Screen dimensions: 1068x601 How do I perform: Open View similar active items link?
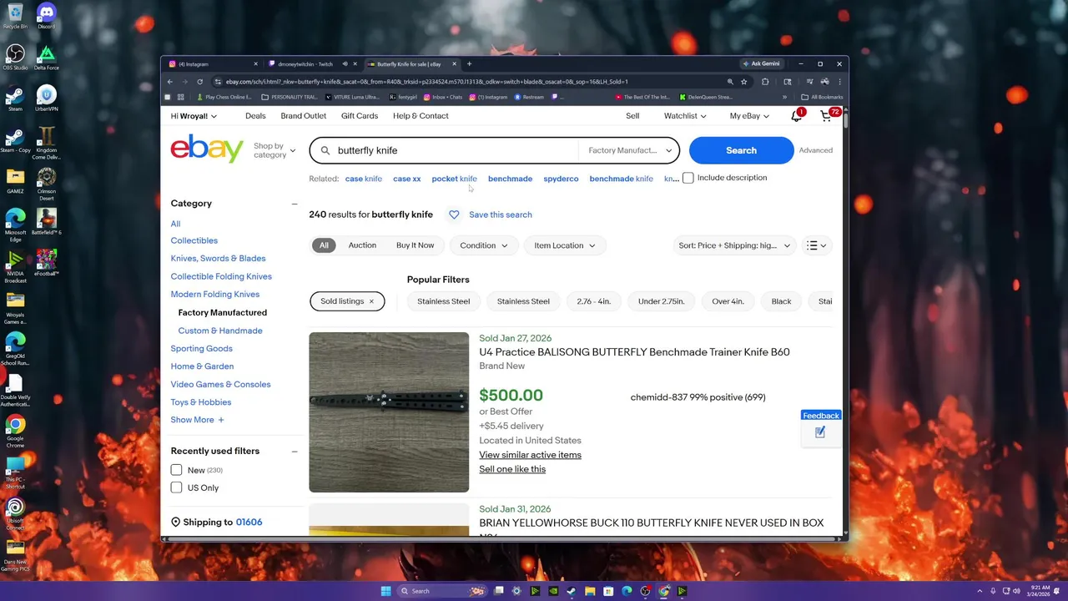[x=530, y=455]
